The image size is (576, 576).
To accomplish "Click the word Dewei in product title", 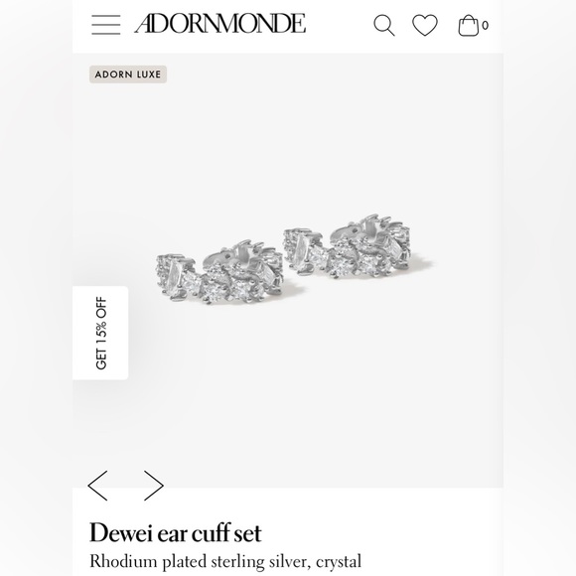I will tap(120, 532).
